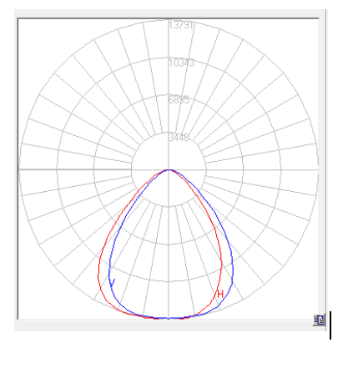Click the vertical axis above 3448 label
This screenshot has width=358, height=378.
169,117
